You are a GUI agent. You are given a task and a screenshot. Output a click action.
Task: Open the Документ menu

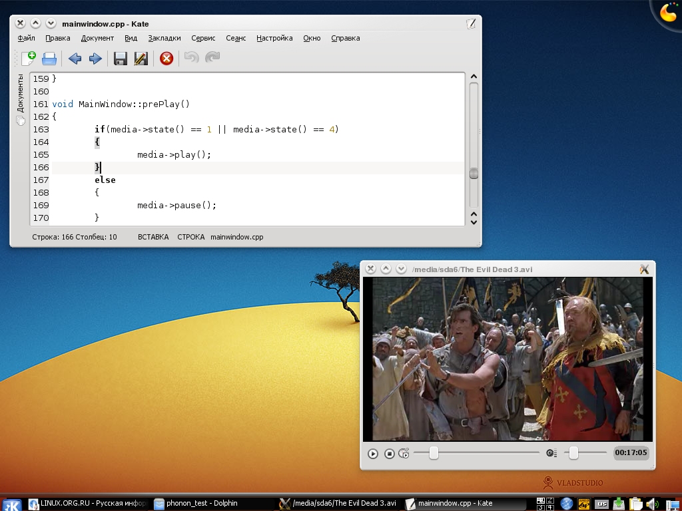click(97, 38)
